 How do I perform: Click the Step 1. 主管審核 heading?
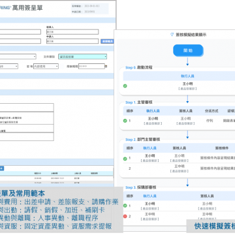click(x=139, y=102)
